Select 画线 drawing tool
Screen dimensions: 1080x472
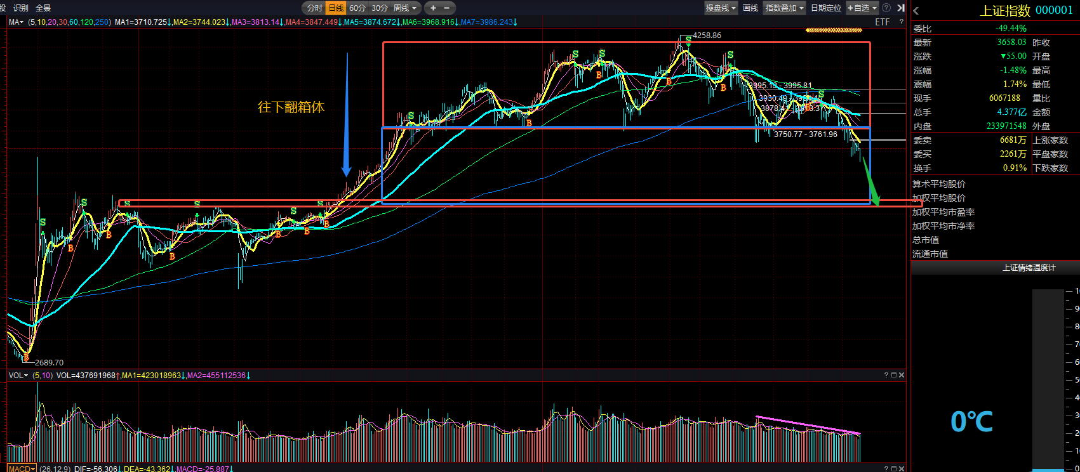click(x=750, y=8)
